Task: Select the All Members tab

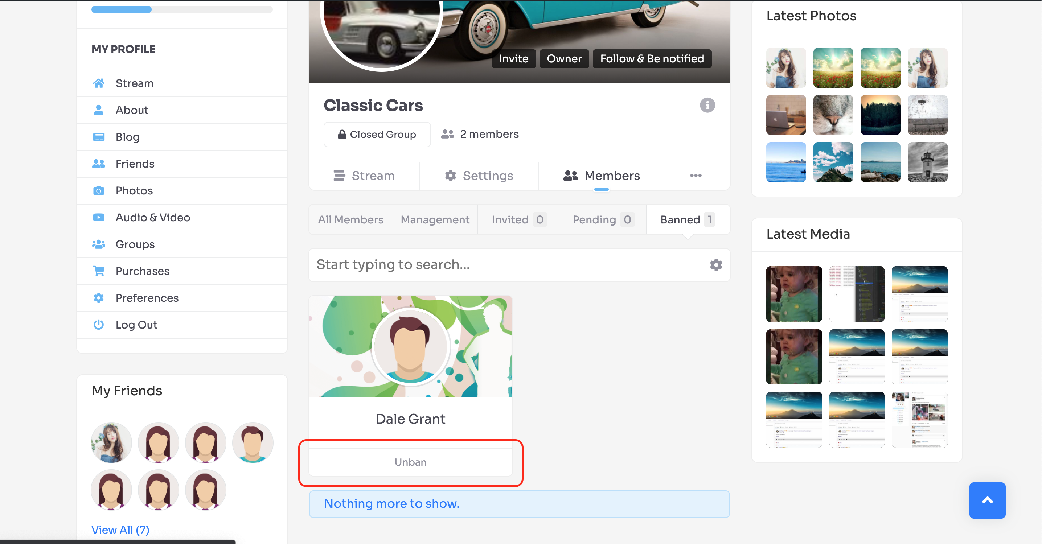Action: [351, 220]
